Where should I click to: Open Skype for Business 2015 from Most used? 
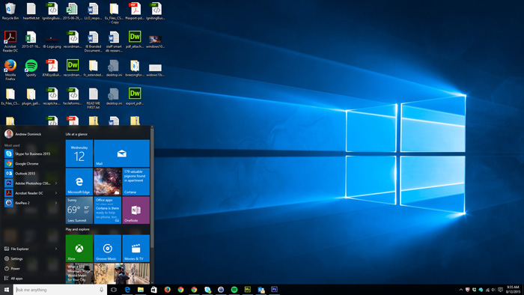tap(31, 153)
